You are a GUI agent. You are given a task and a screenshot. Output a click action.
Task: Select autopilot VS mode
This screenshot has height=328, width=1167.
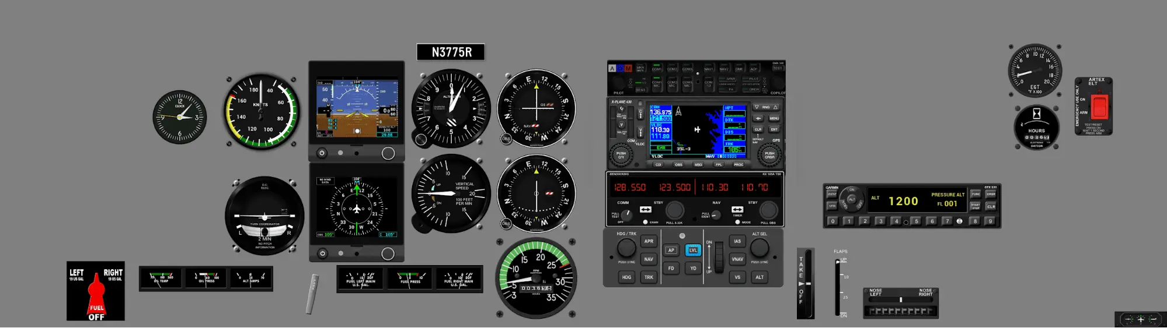click(737, 277)
